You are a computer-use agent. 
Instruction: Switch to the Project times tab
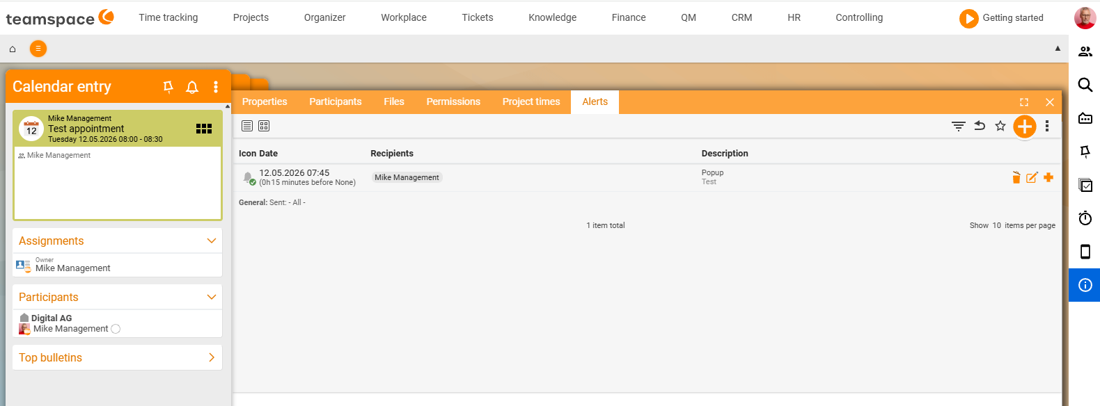coord(531,101)
